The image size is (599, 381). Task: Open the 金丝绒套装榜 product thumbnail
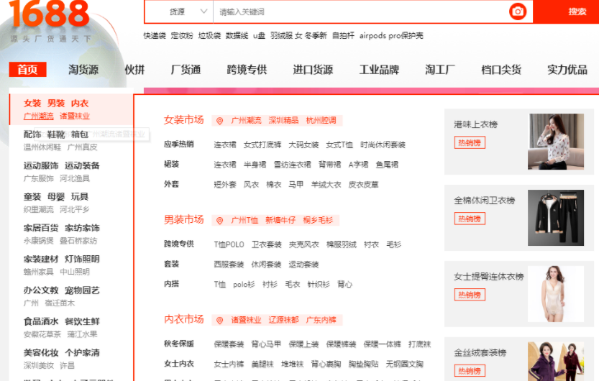[556, 361]
